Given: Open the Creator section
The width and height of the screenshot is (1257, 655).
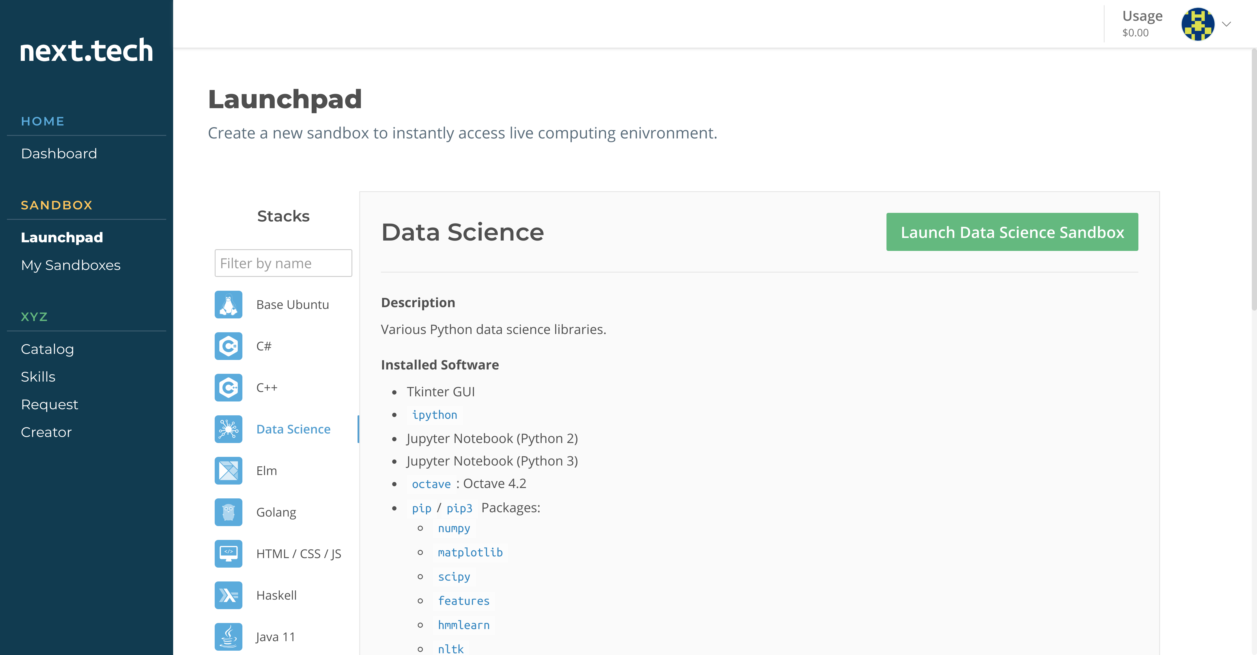Looking at the screenshot, I should (x=46, y=433).
